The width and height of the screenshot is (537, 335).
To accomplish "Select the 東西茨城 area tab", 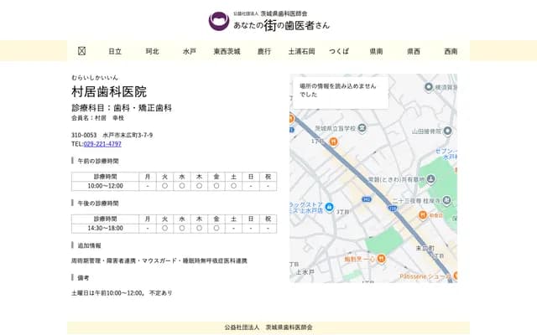I will tap(227, 51).
